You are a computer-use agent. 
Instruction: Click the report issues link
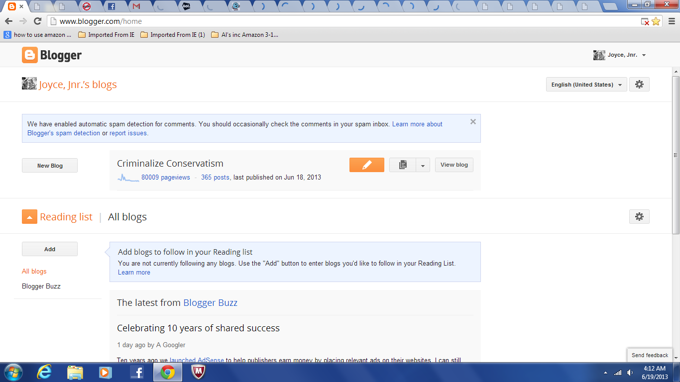tap(128, 133)
